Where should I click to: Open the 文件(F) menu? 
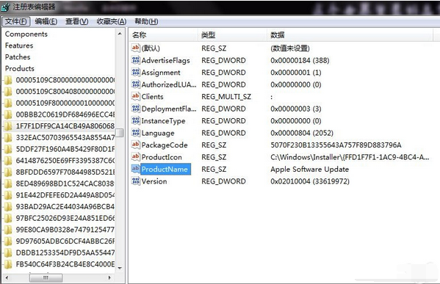15,21
